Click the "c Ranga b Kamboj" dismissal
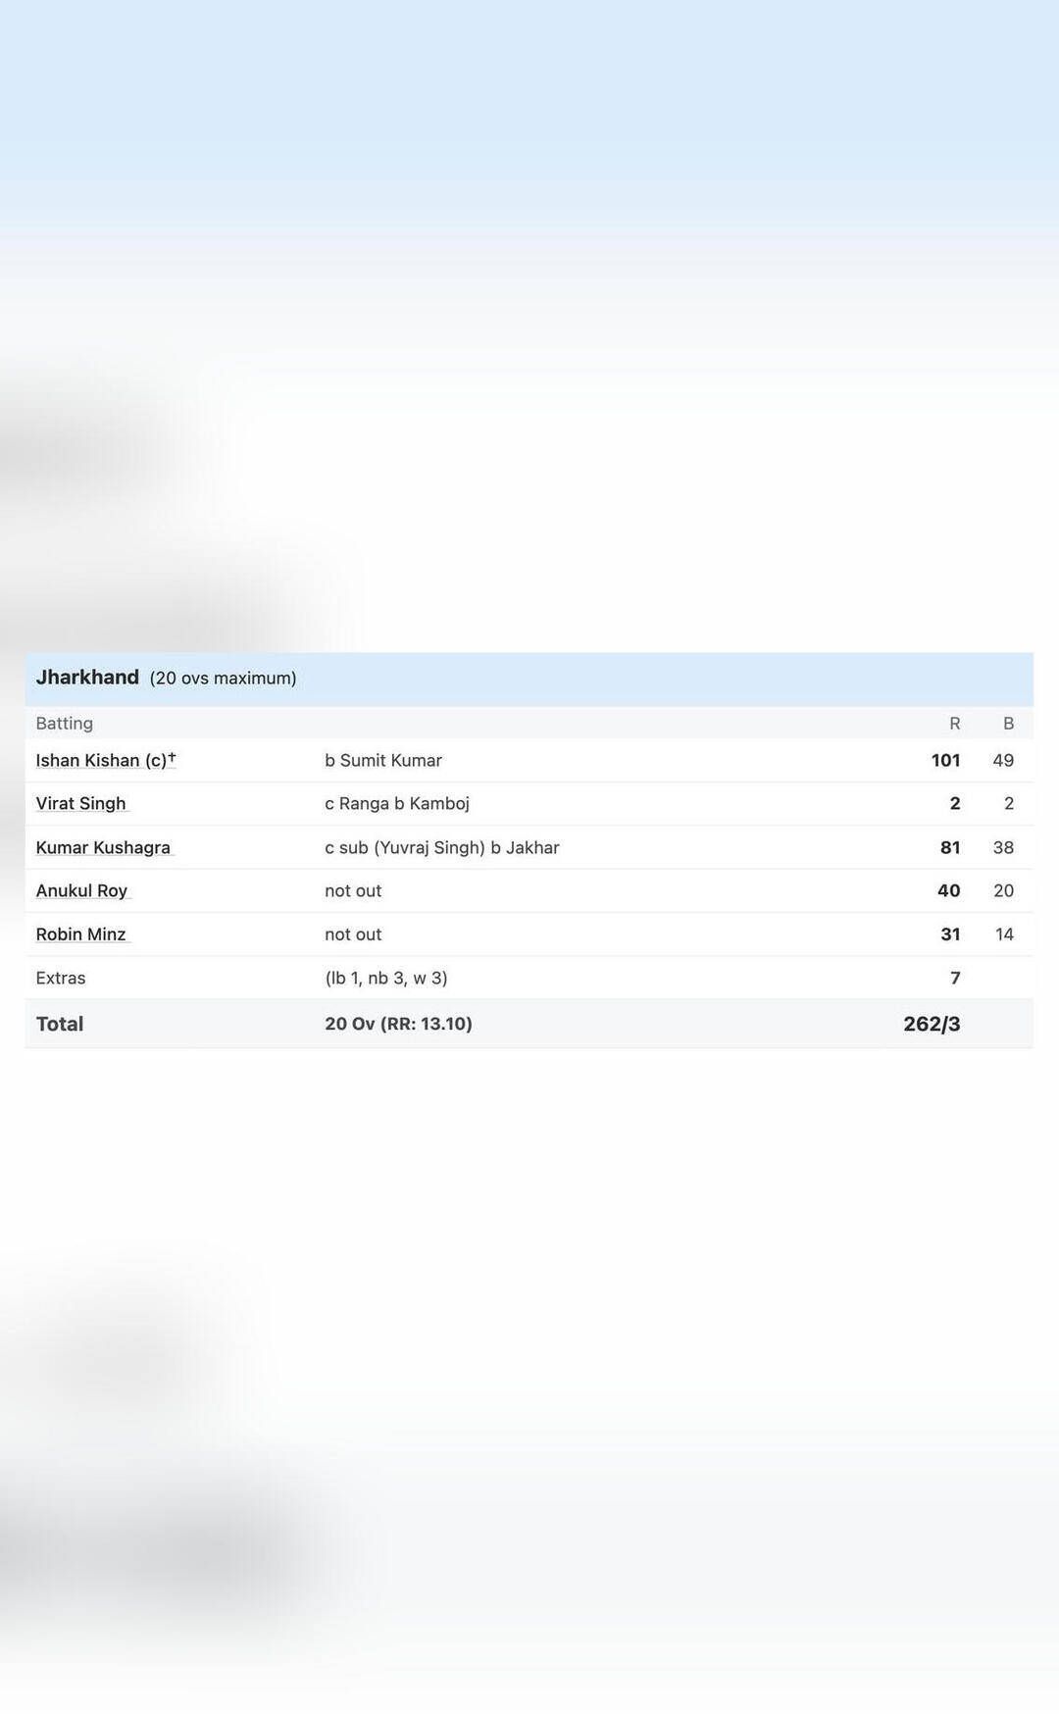Image resolution: width=1059 pixels, height=1714 pixels. point(397,803)
